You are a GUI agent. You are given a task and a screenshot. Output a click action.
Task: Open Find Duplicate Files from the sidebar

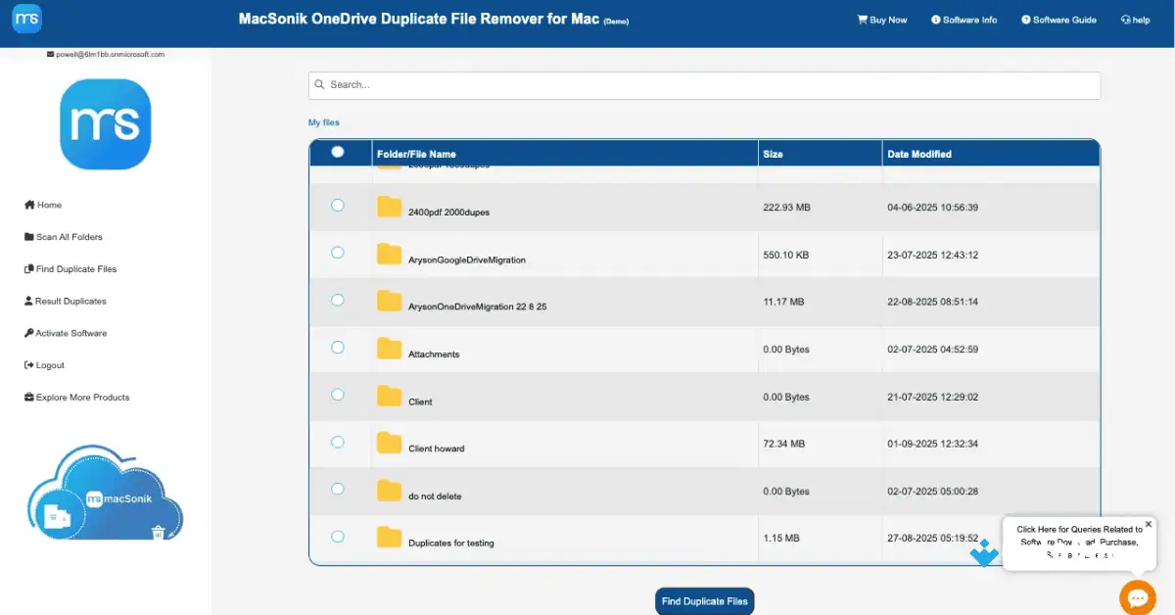pos(27,268)
